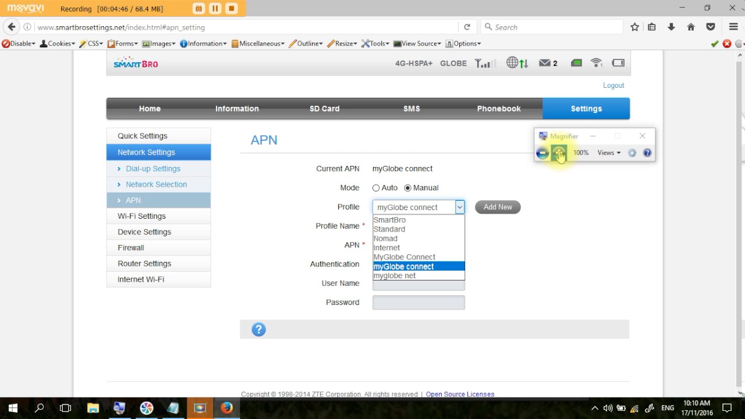Switch to the Home tab

click(150, 109)
